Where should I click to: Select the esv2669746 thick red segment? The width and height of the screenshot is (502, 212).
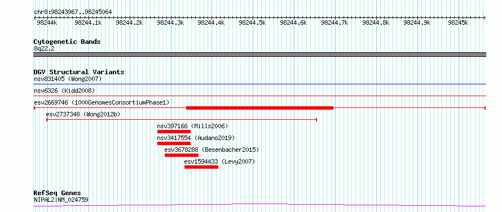click(x=259, y=108)
